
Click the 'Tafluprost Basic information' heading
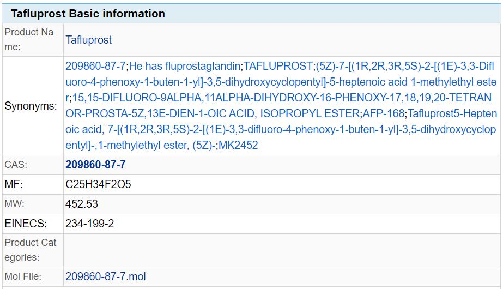[88, 14]
